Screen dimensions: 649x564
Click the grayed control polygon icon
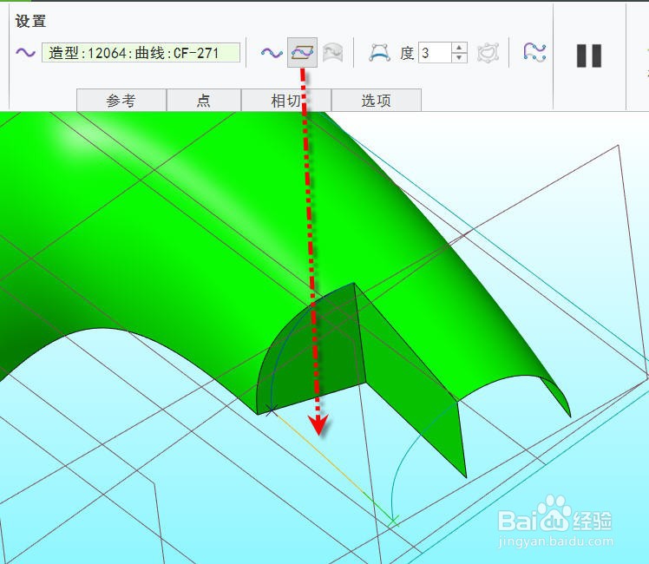click(x=488, y=53)
